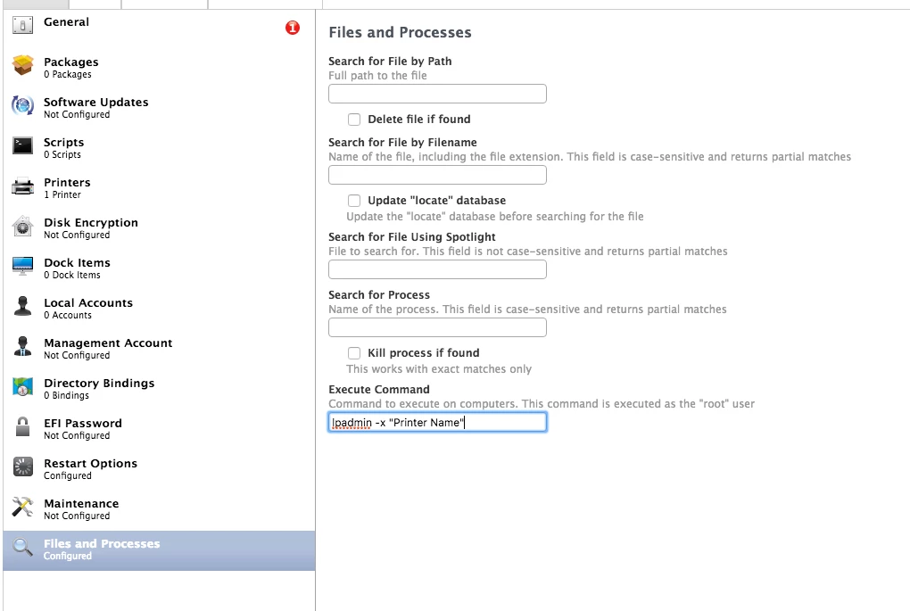Click the Scripts terminal icon
Screen dimensions: 910x611
pos(22,145)
